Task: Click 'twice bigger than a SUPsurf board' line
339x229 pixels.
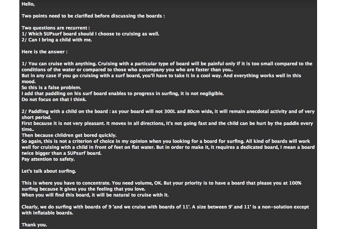Action: (61, 153)
